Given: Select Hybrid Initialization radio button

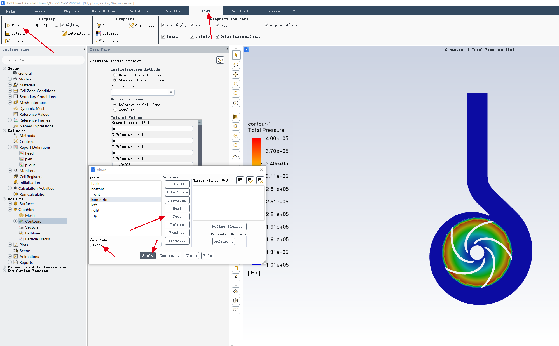Looking at the screenshot, I should pos(115,75).
